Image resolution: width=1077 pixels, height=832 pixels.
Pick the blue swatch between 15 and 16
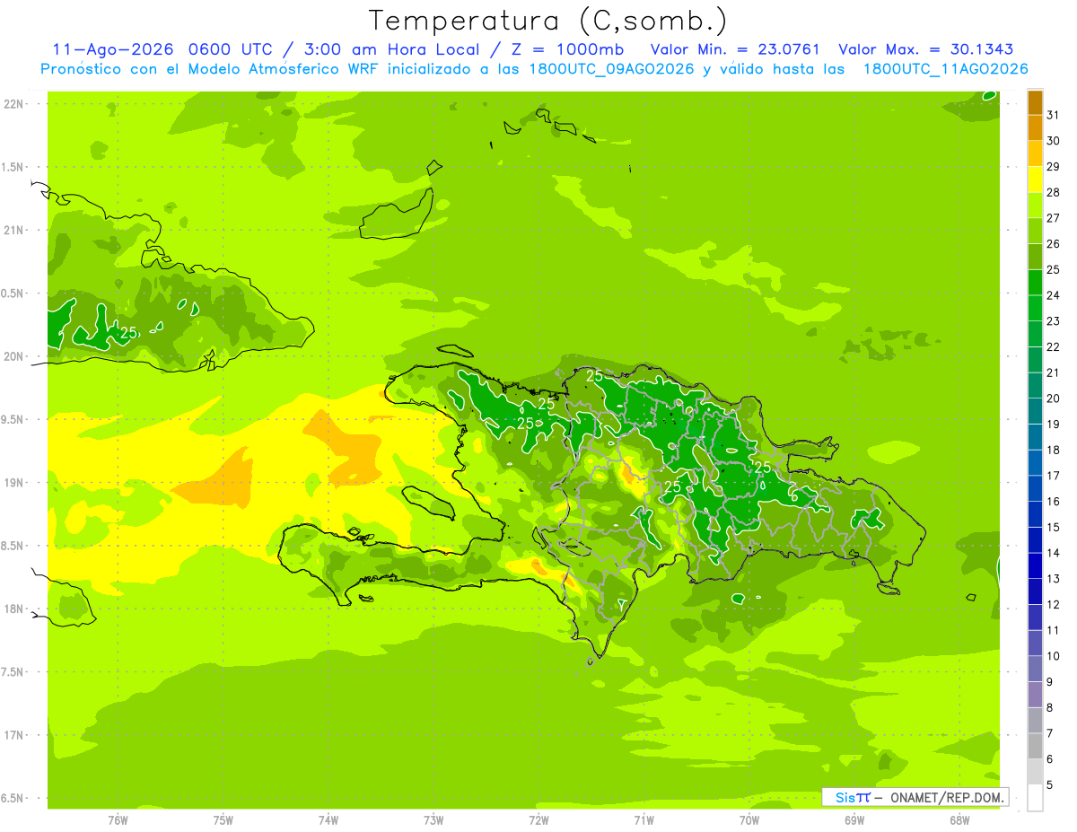[x=1035, y=514]
